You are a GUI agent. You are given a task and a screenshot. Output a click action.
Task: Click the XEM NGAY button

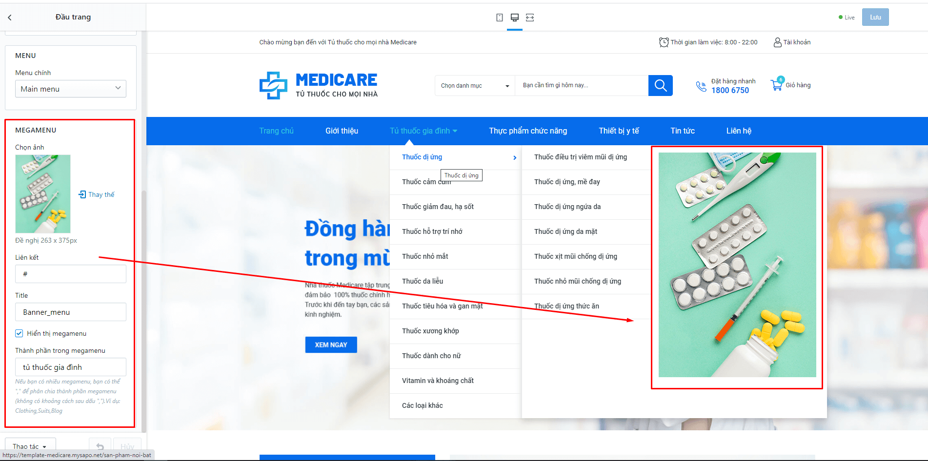331,345
